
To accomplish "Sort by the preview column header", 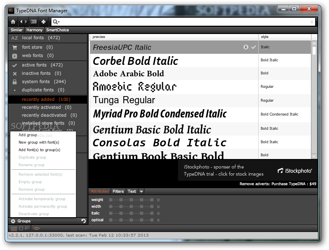I will (x=174, y=37).
